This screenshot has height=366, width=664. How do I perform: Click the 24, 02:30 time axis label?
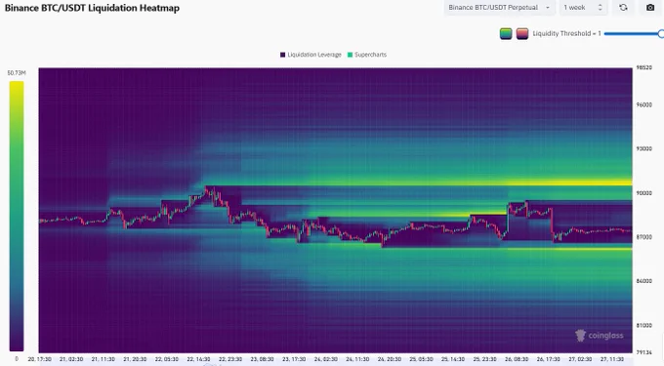pos(325,359)
